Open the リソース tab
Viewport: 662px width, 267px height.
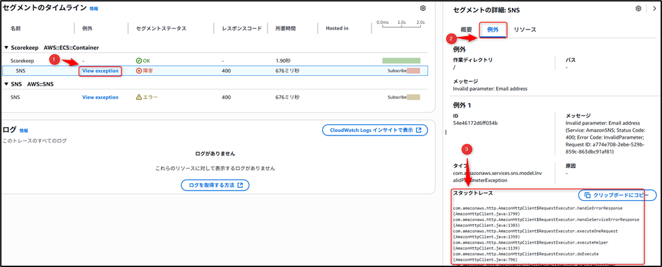525,30
